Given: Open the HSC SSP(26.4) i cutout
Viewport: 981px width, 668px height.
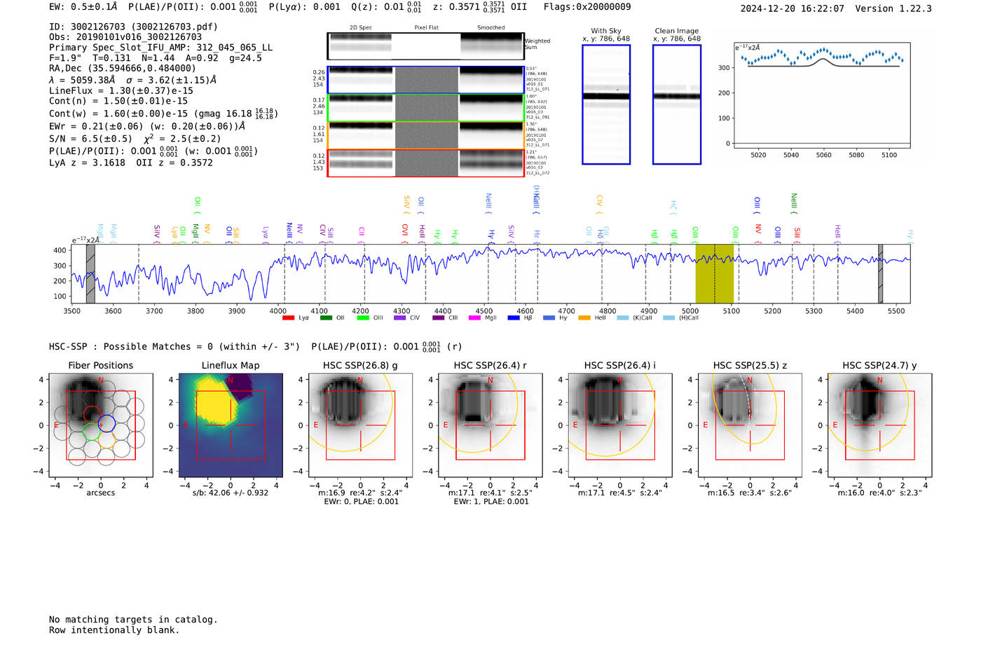Looking at the screenshot, I should click(620, 425).
